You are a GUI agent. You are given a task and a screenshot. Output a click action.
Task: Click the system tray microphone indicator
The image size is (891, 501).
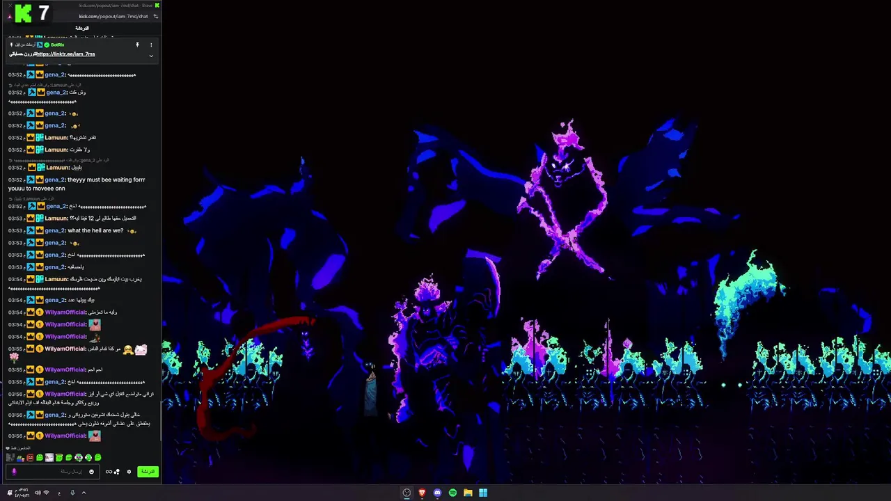(x=72, y=493)
